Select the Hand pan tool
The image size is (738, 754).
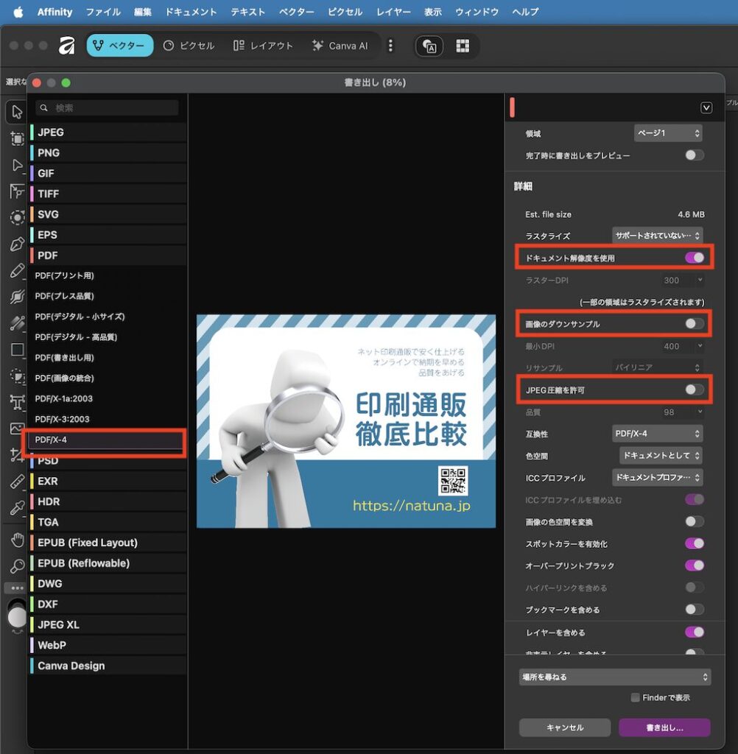coord(16,540)
